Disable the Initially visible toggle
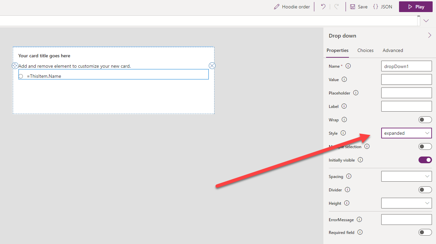 coord(425,160)
